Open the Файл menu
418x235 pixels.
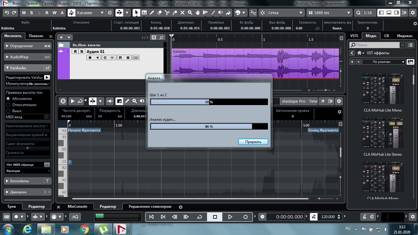click(17, 3)
